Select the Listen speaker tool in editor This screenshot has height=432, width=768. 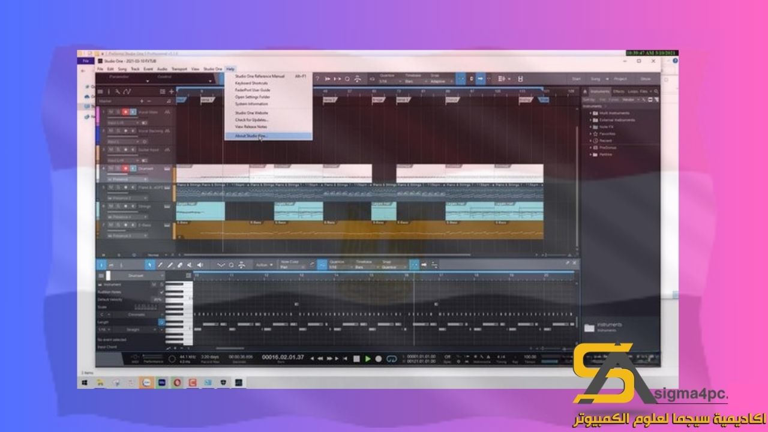click(200, 265)
